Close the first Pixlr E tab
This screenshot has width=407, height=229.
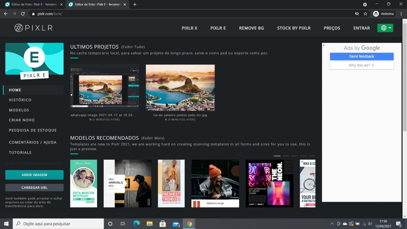(61, 4)
